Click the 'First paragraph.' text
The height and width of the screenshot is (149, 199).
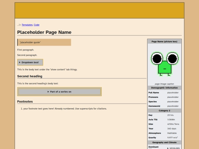coord(25,50)
